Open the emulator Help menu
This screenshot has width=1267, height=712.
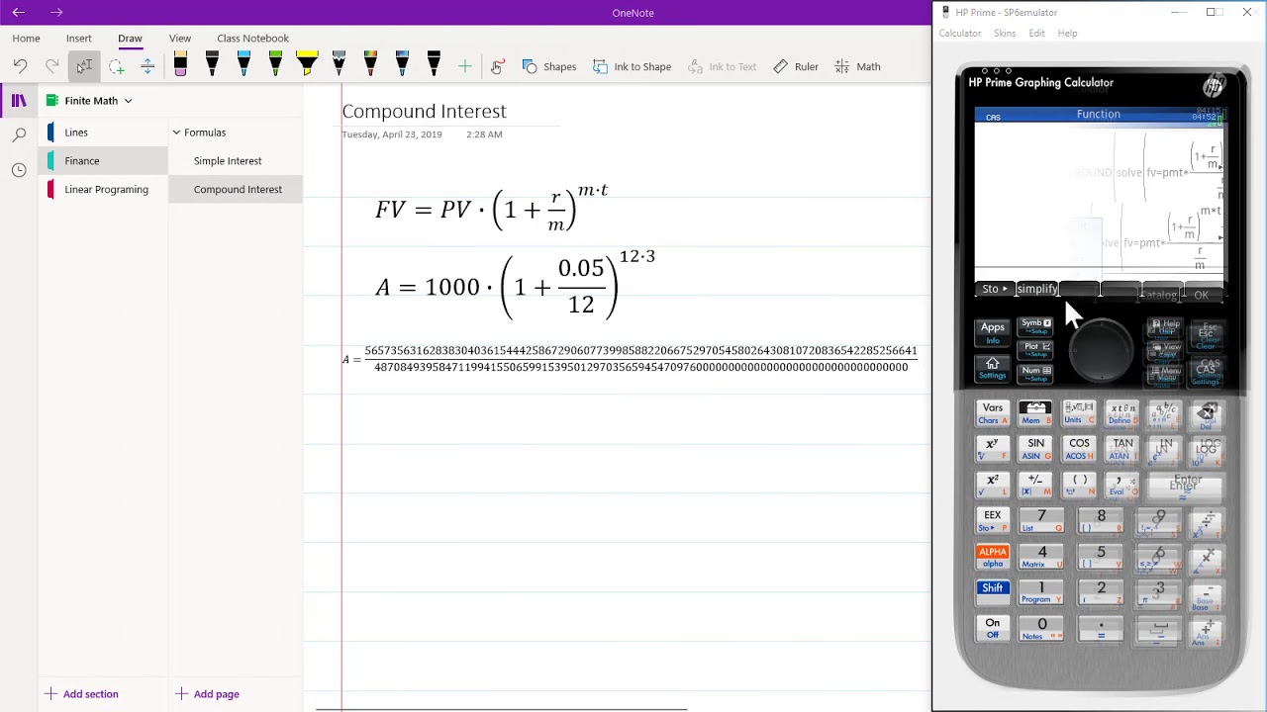click(x=1067, y=34)
